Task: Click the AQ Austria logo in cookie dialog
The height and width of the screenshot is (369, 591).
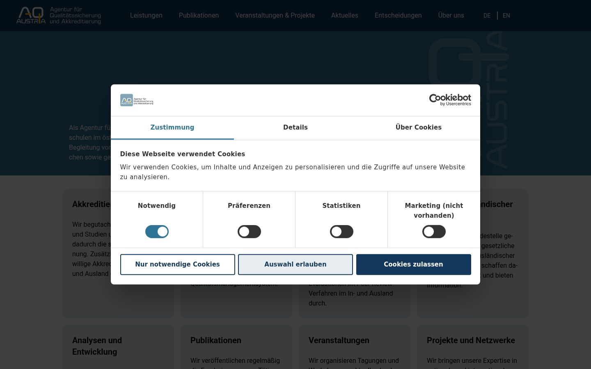Action: click(137, 100)
